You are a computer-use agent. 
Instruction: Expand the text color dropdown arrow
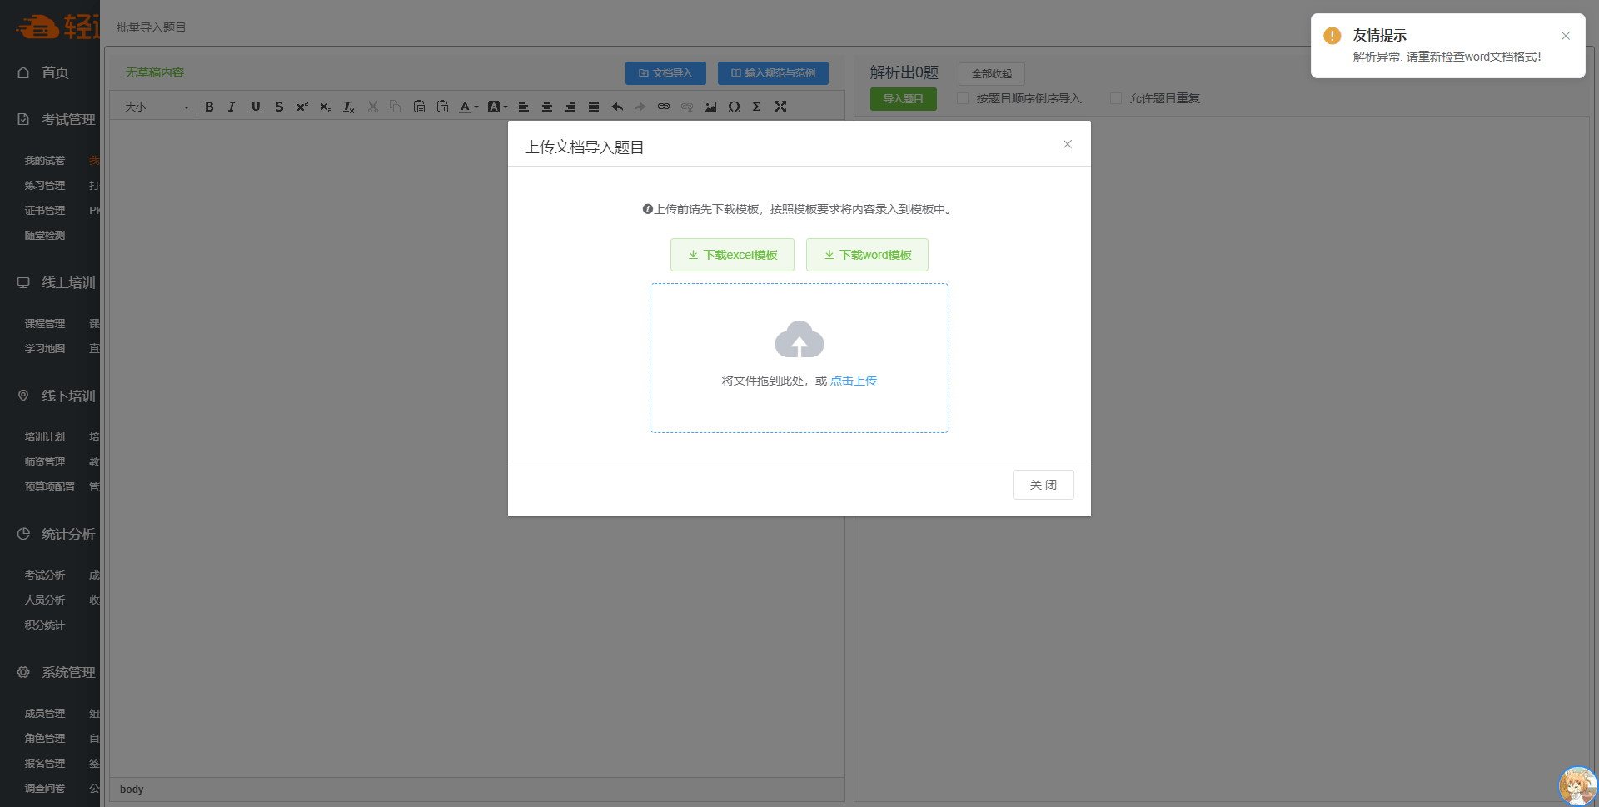pyautogui.click(x=476, y=107)
